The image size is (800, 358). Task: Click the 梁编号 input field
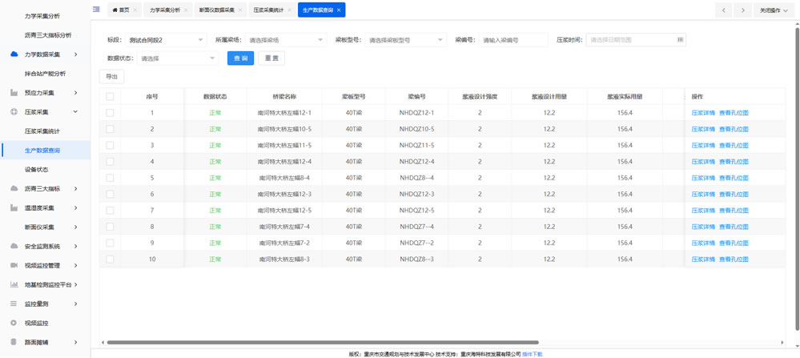pyautogui.click(x=513, y=39)
